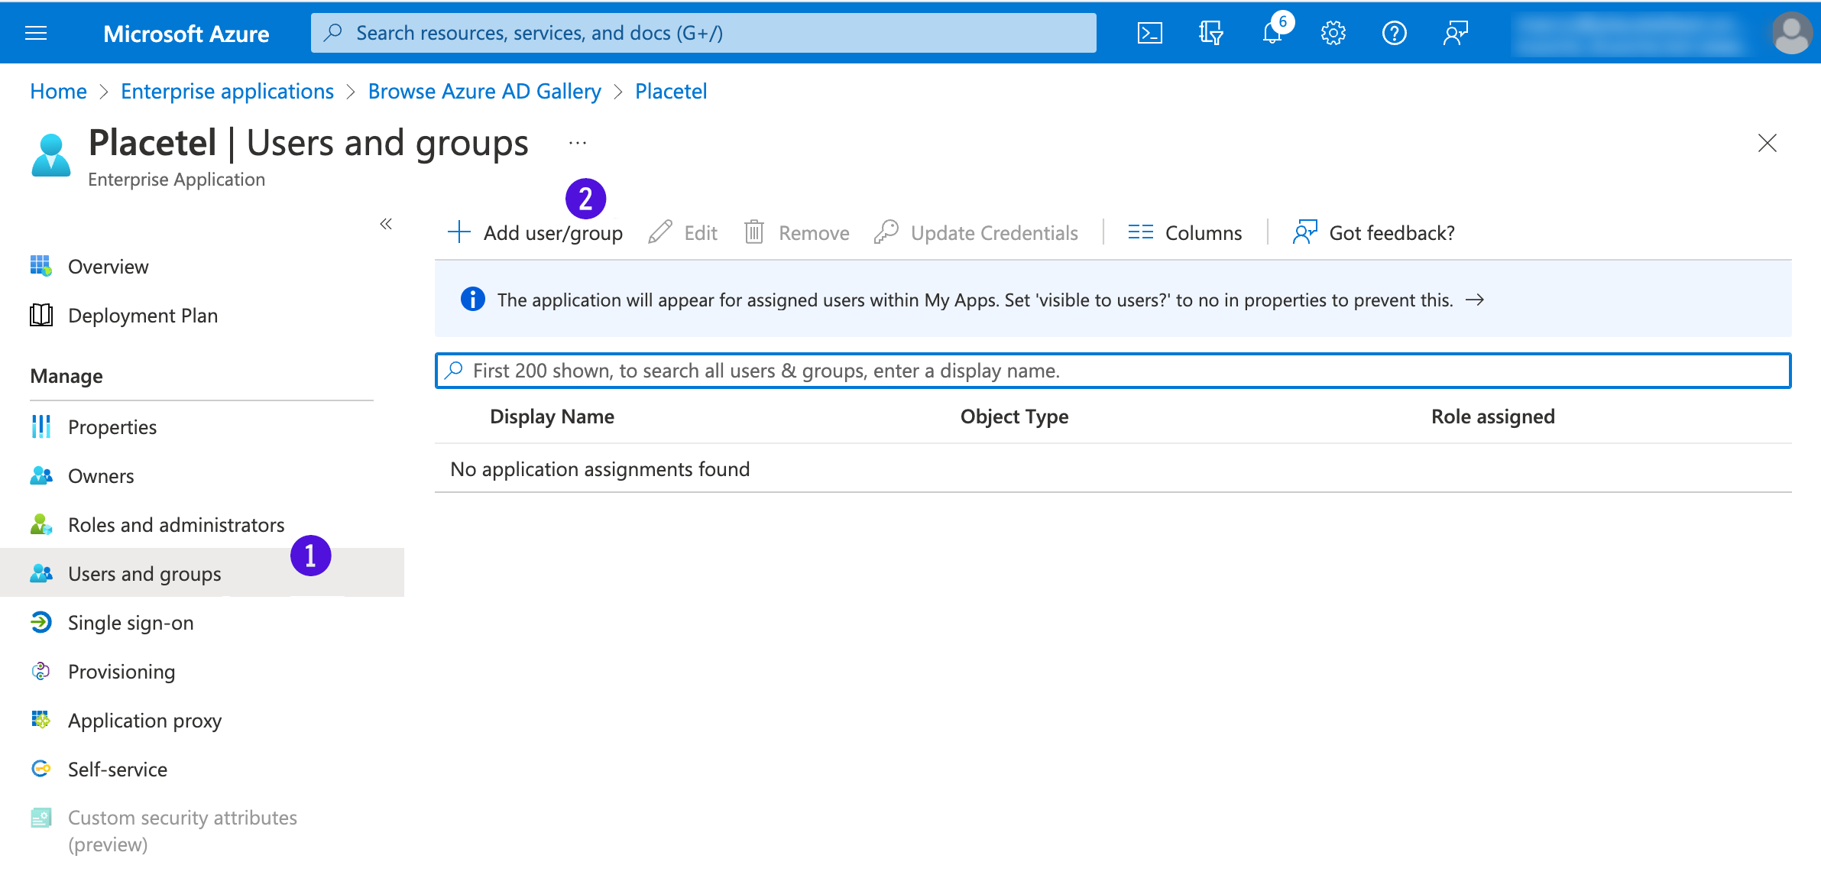The image size is (1821, 888).
Task: Open the help question mark icon
Action: (1395, 33)
